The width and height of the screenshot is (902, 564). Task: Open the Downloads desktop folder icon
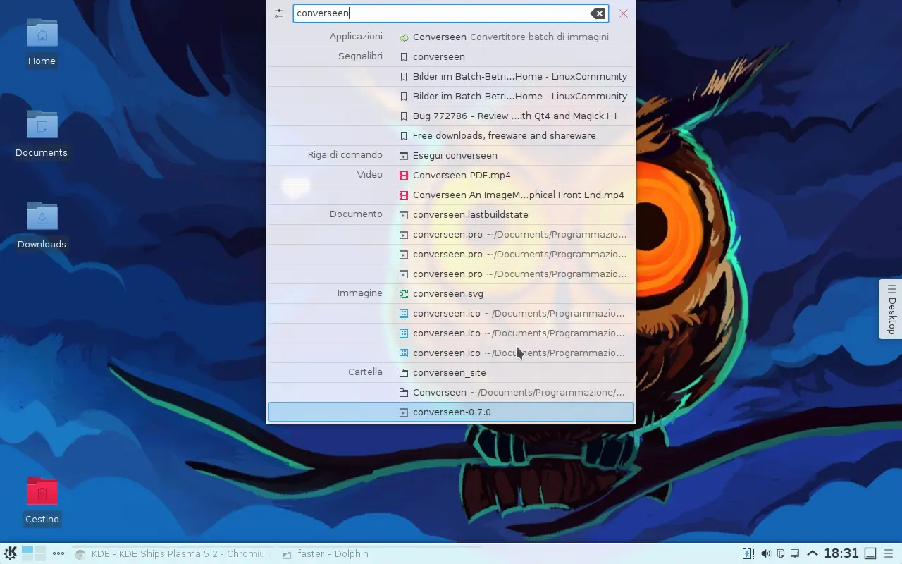[42, 225]
